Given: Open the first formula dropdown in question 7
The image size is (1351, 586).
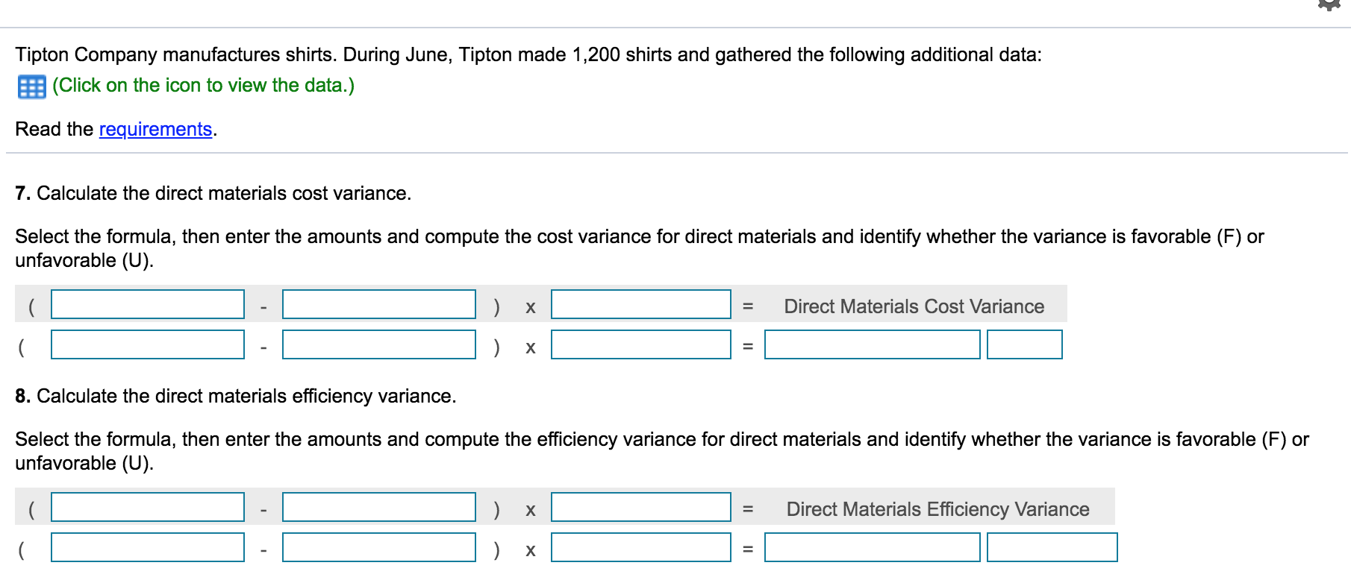Looking at the screenshot, I should [x=146, y=305].
